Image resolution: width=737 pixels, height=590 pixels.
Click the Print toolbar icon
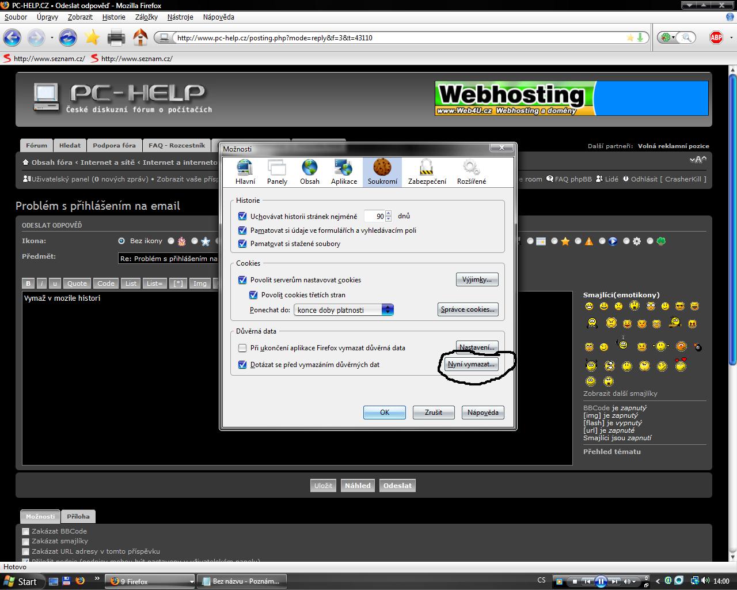click(116, 38)
